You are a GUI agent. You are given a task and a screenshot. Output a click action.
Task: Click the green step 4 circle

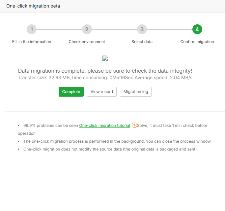click(197, 29)
